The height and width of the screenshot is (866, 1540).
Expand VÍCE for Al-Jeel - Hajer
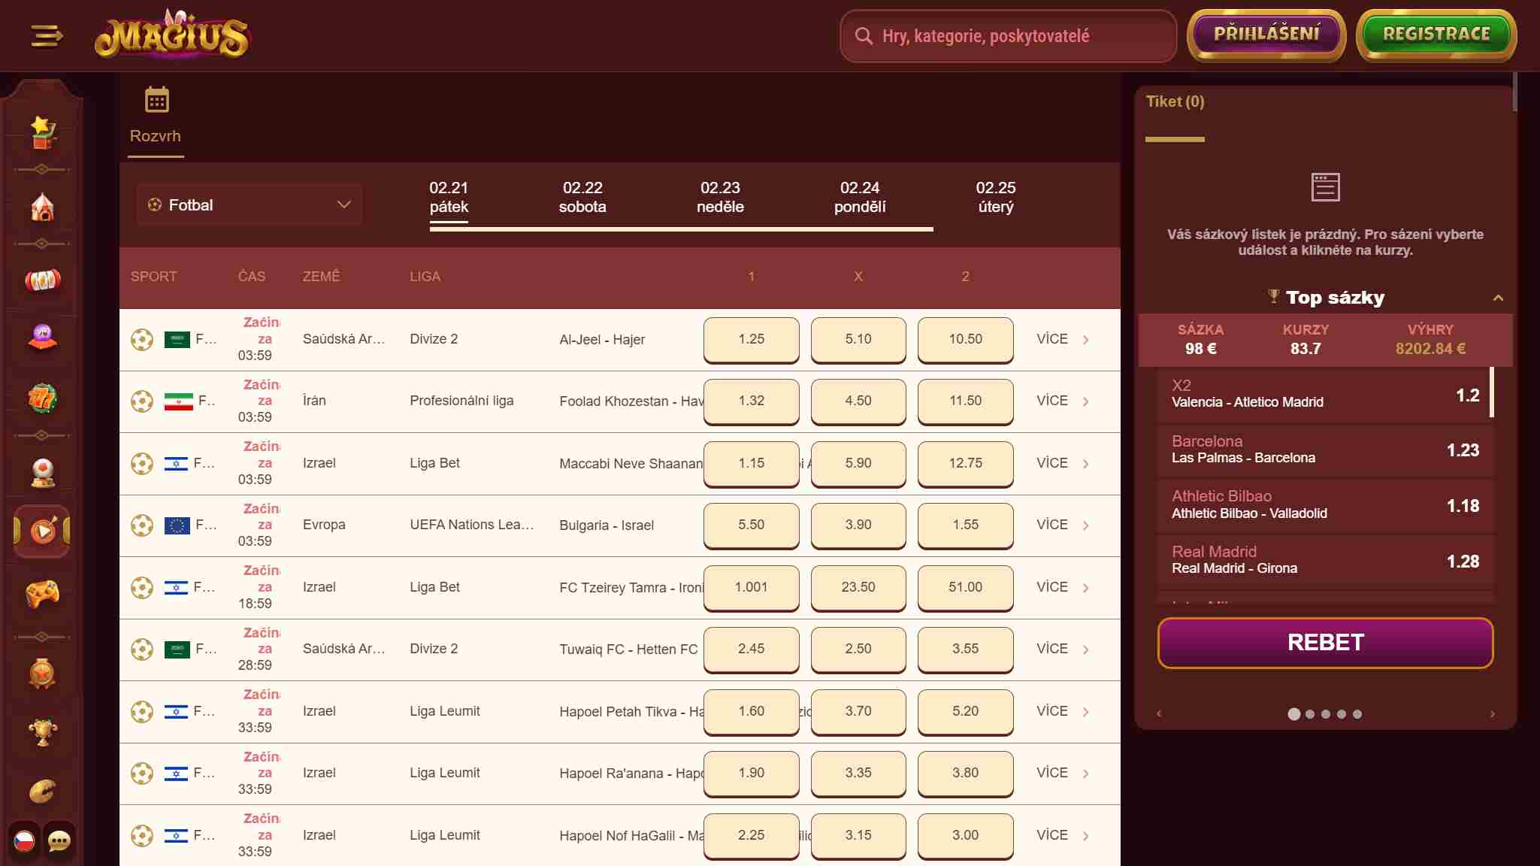click(1063, 339)
